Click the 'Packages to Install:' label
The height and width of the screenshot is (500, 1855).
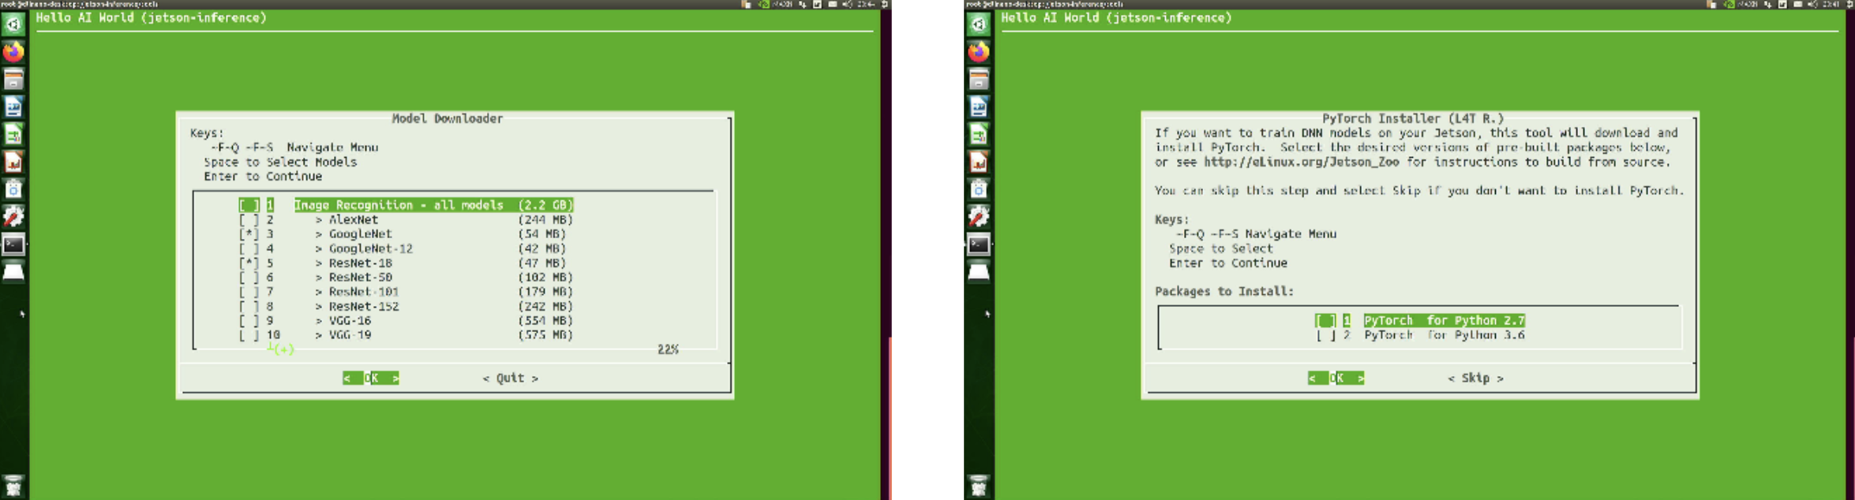click(x=1224, y=292)
